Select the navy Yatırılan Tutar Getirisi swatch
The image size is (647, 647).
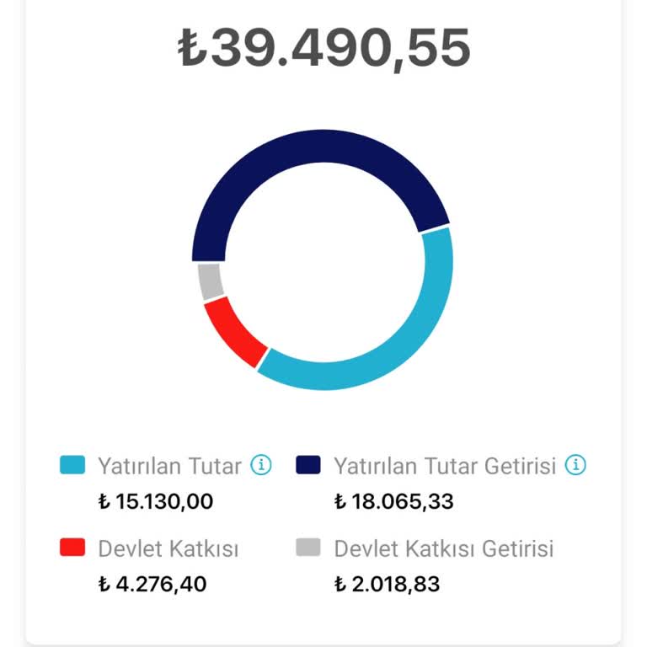pyautogui.click(x=307, y=465)
